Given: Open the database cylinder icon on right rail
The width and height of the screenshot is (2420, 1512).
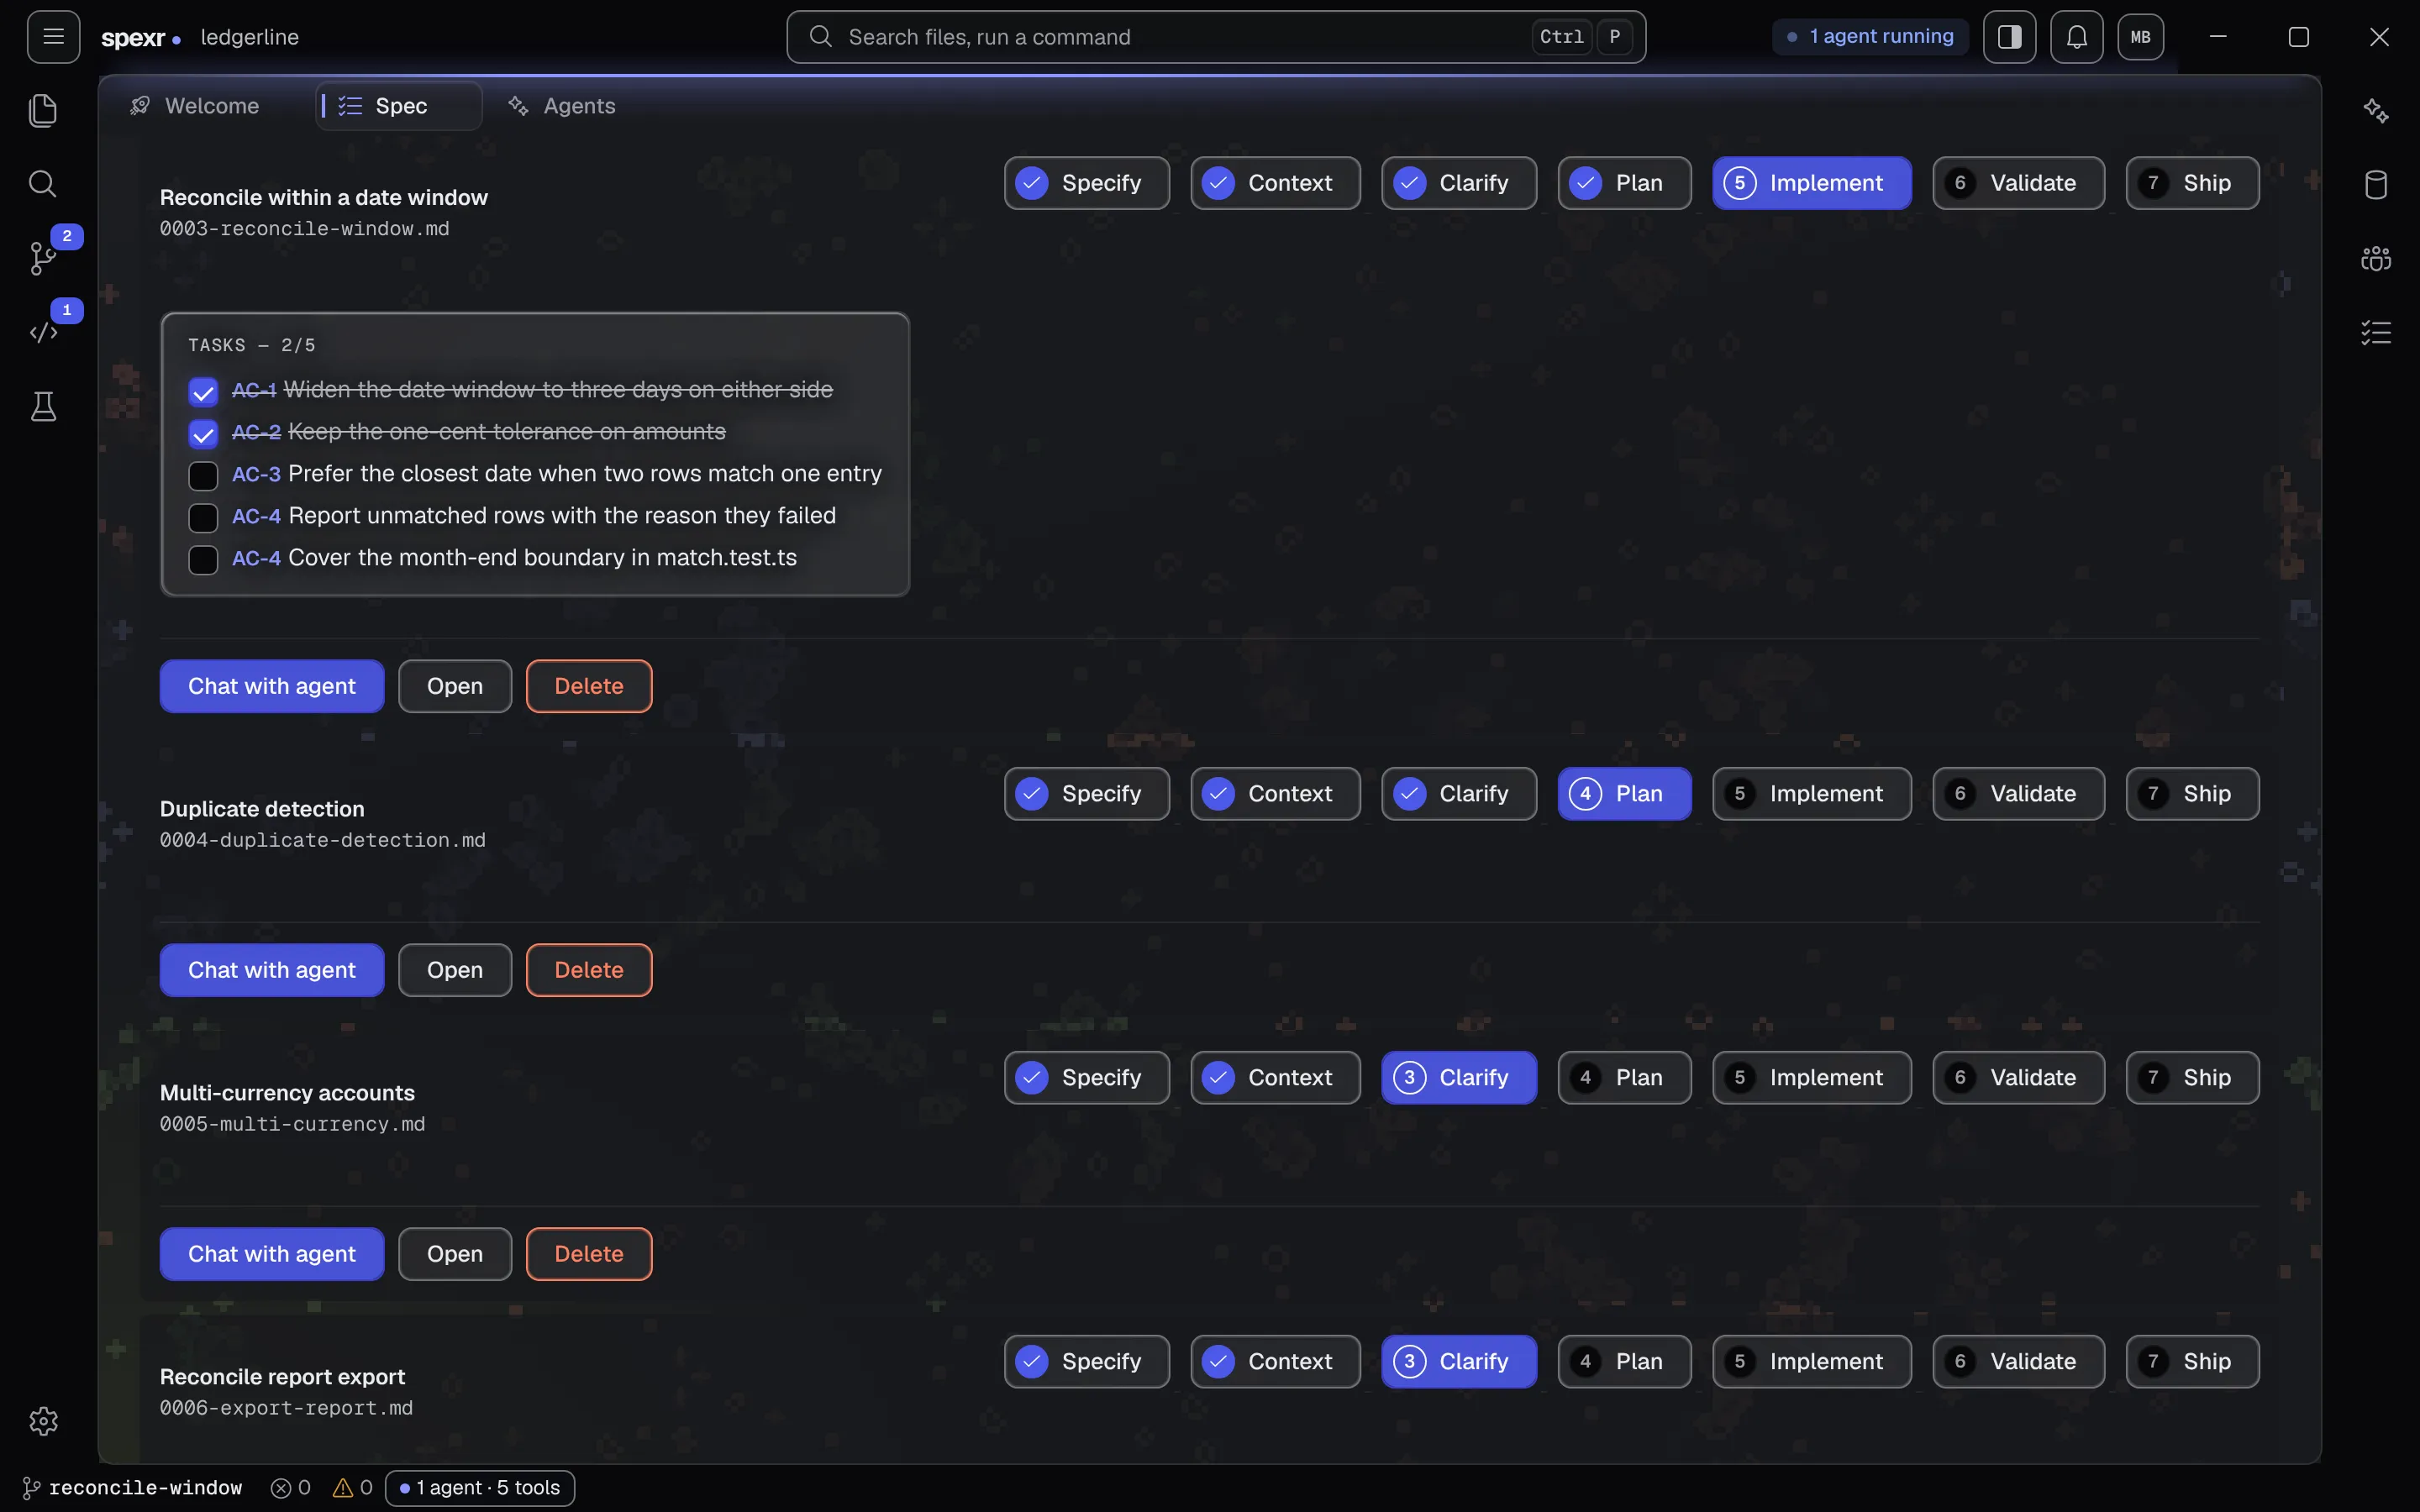Looking at the screenshot, I should pyautogui.click(x=2376, y=184).
